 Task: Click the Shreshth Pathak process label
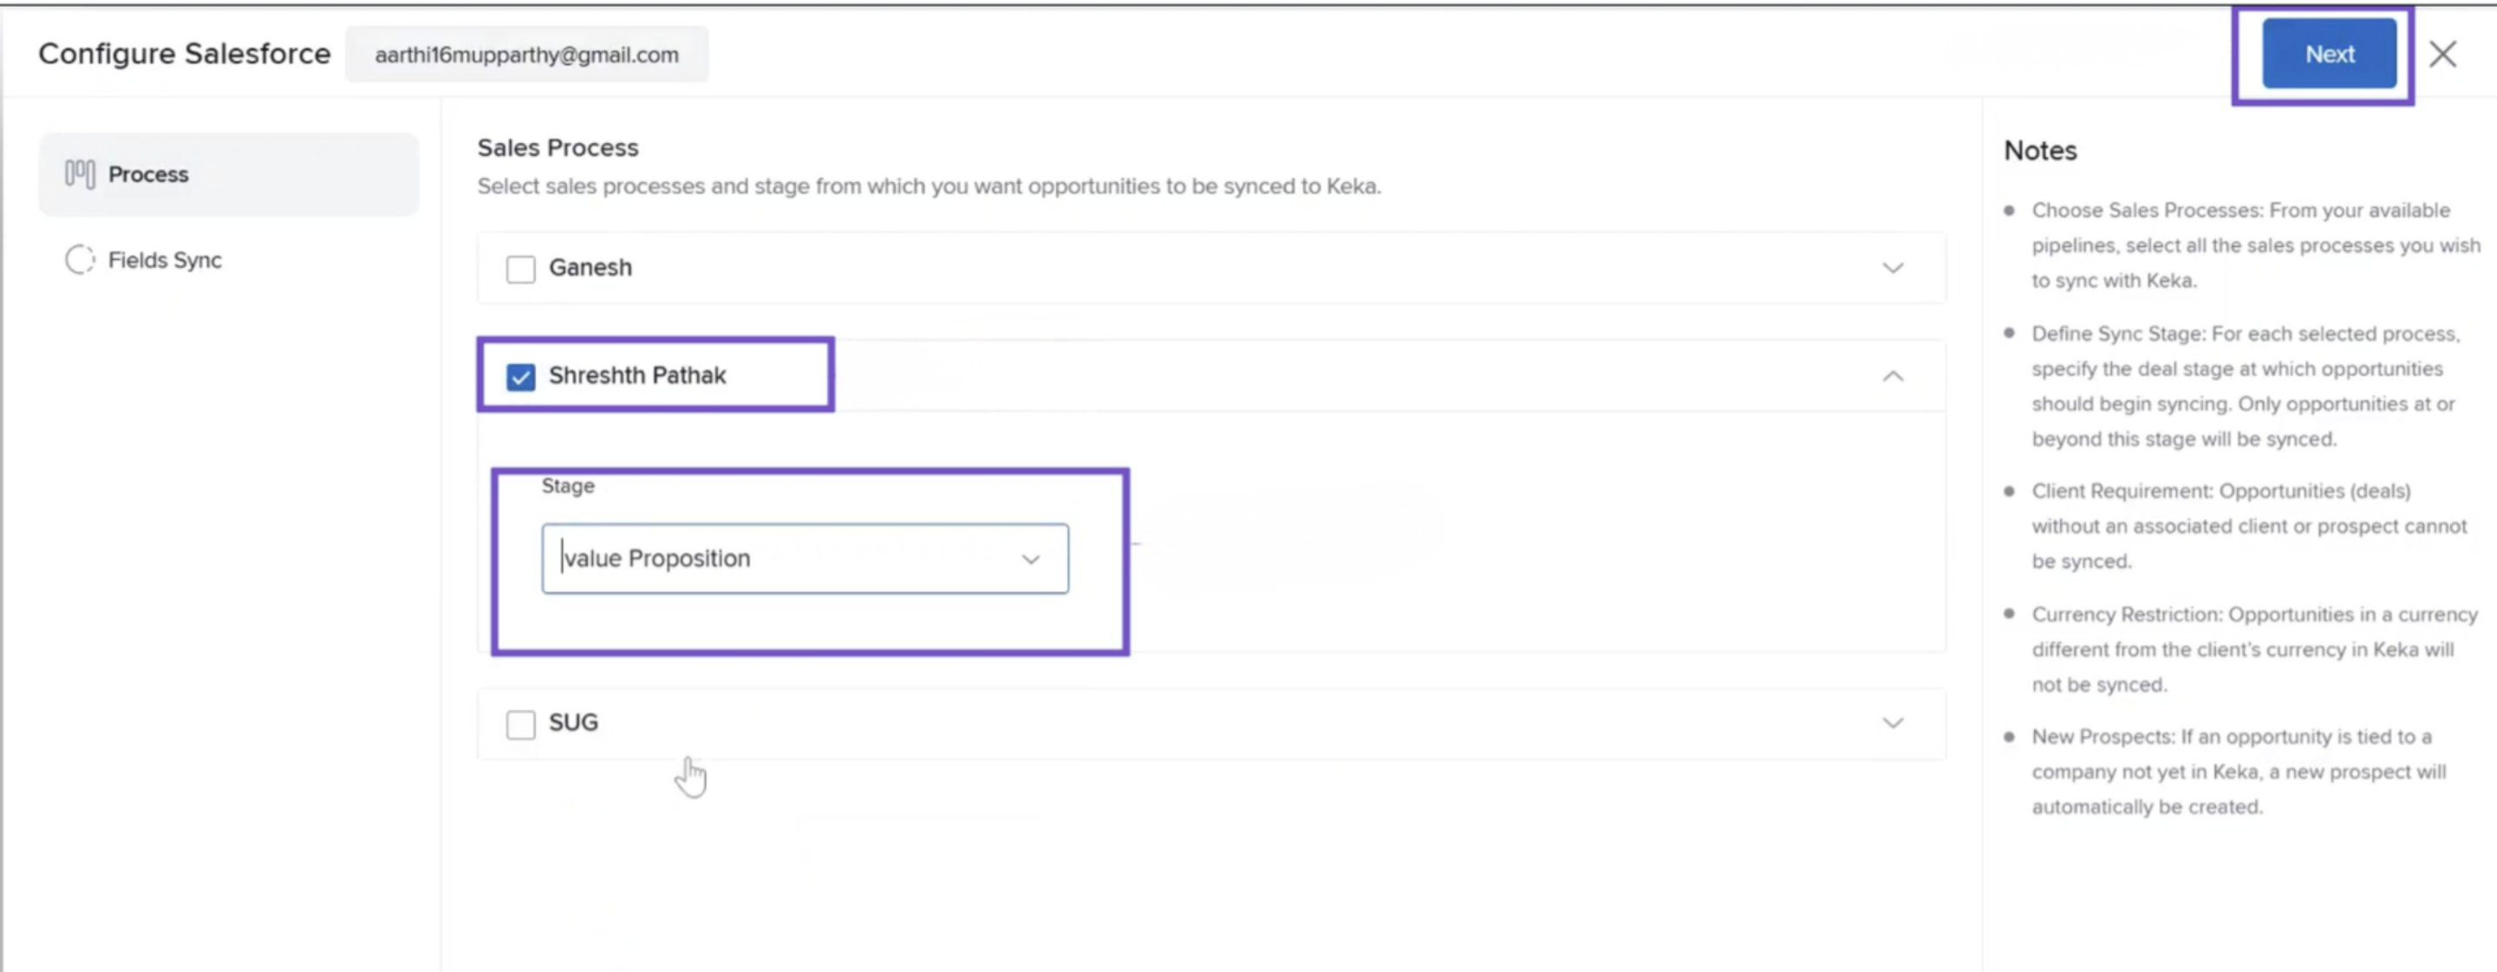coord(637,375)
